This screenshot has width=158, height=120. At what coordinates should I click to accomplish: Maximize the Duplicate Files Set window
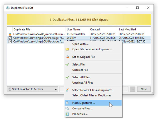[137, 8]
